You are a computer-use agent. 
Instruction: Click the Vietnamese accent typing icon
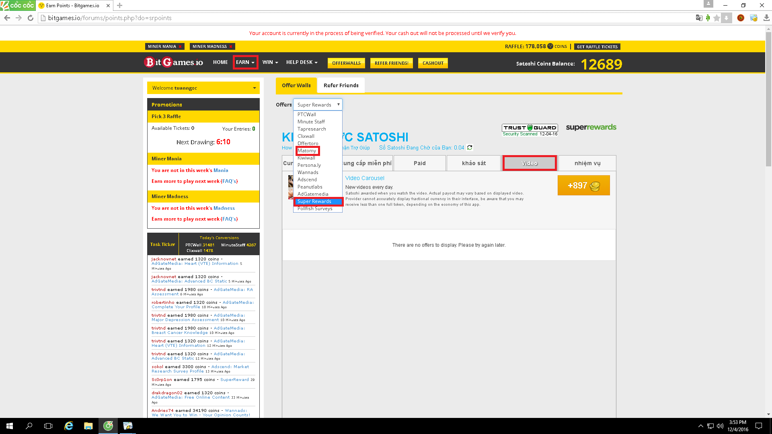(x=708, y=18)
